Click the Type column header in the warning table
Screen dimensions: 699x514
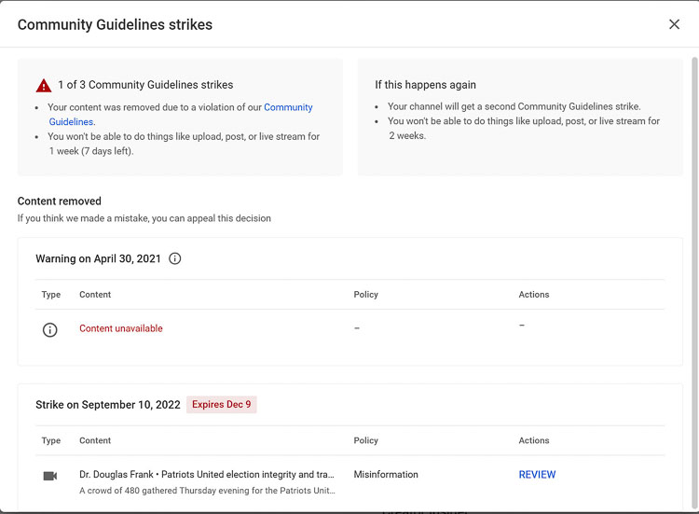[x=51, y=295]
